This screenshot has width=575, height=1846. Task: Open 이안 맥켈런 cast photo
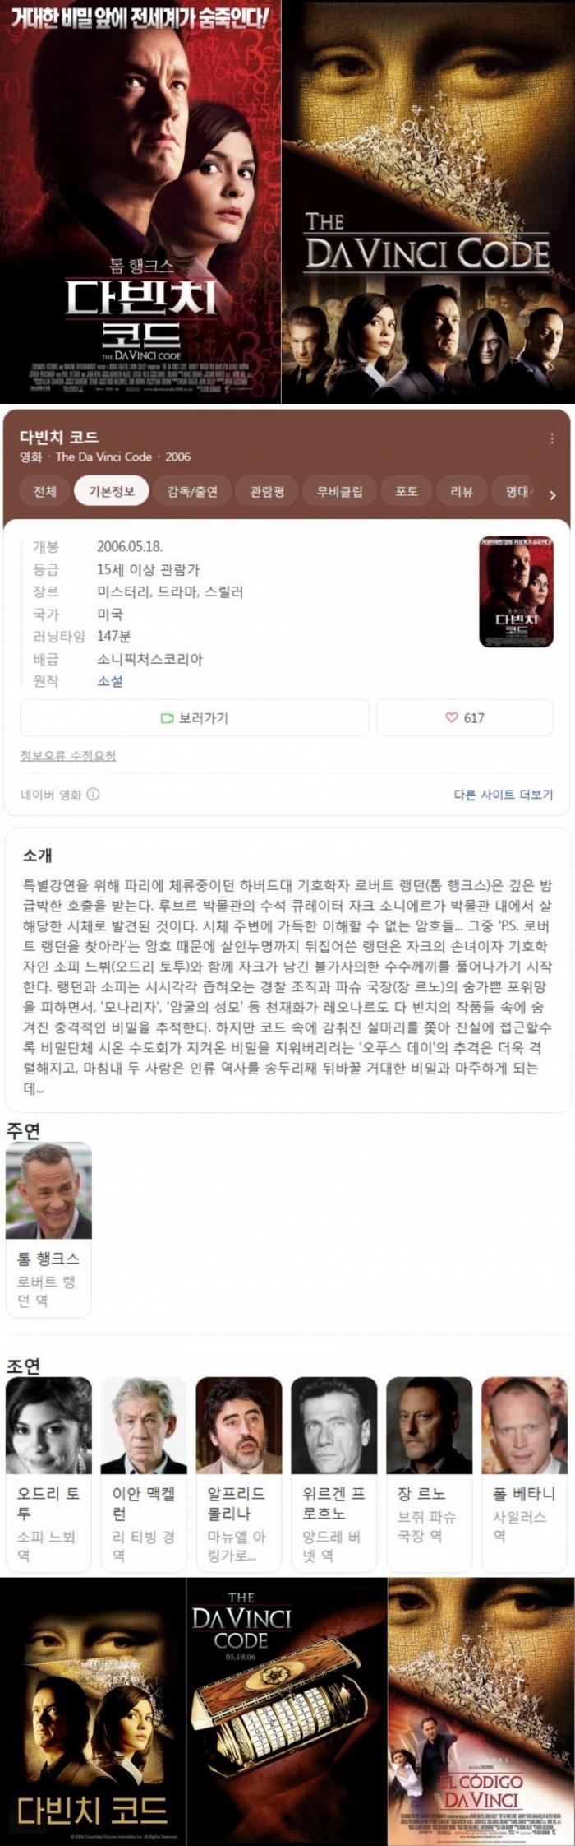pos(144,1426)
